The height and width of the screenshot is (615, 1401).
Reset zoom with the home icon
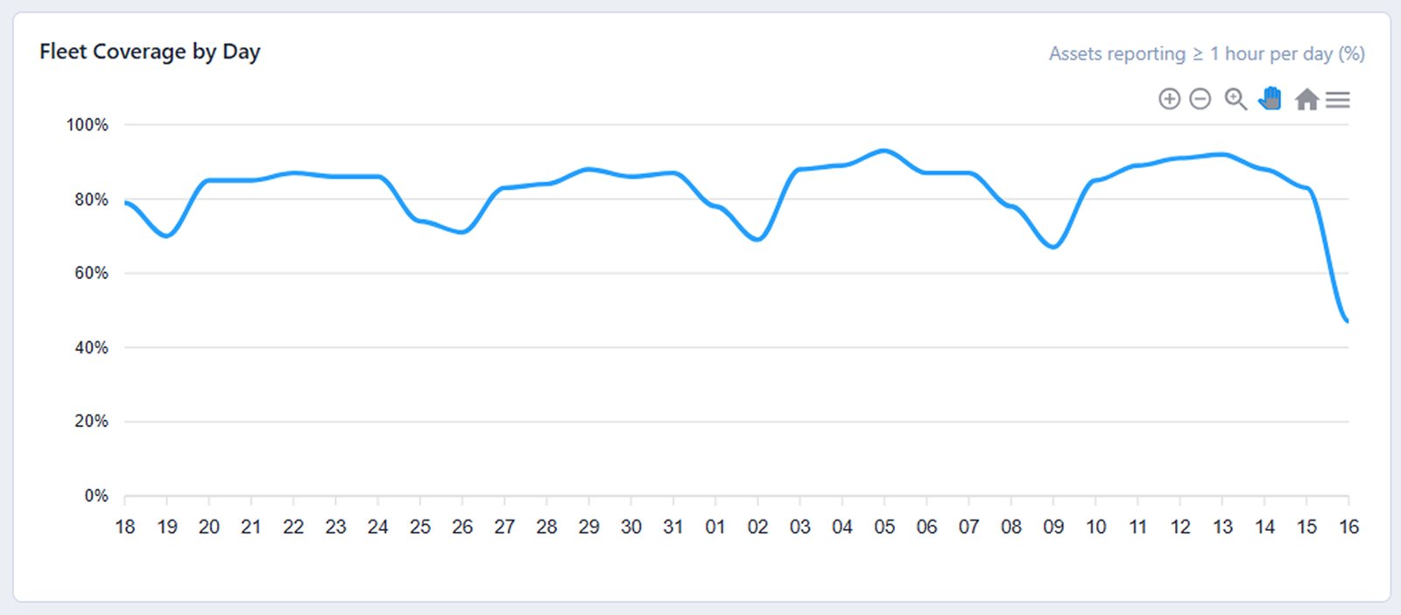[1306, 100]
